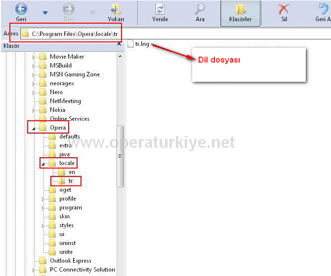This screenshot has height=276, width=331.
Task: Open search with the Ara magnifier
Action: pyautogui.click(x=200, y=13)
